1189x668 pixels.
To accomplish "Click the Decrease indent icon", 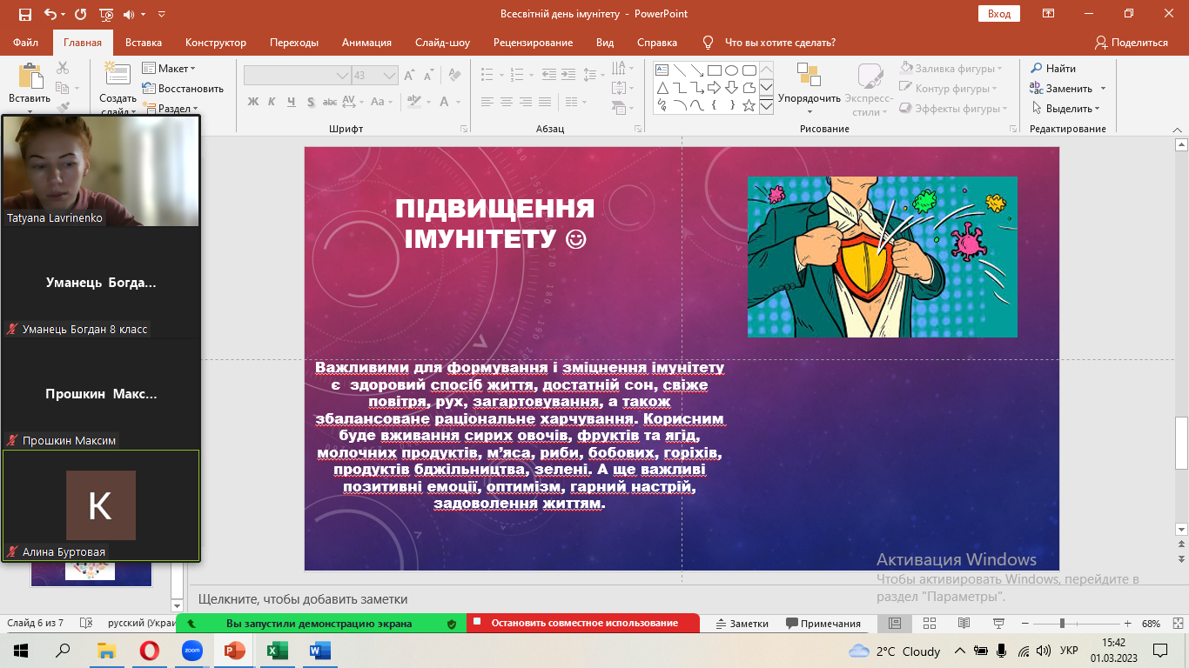I will [550, 76].
